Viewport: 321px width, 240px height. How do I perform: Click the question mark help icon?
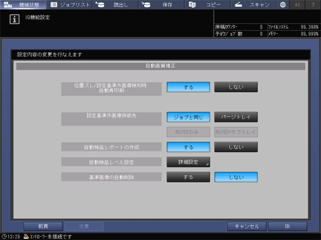click(313, 4)
